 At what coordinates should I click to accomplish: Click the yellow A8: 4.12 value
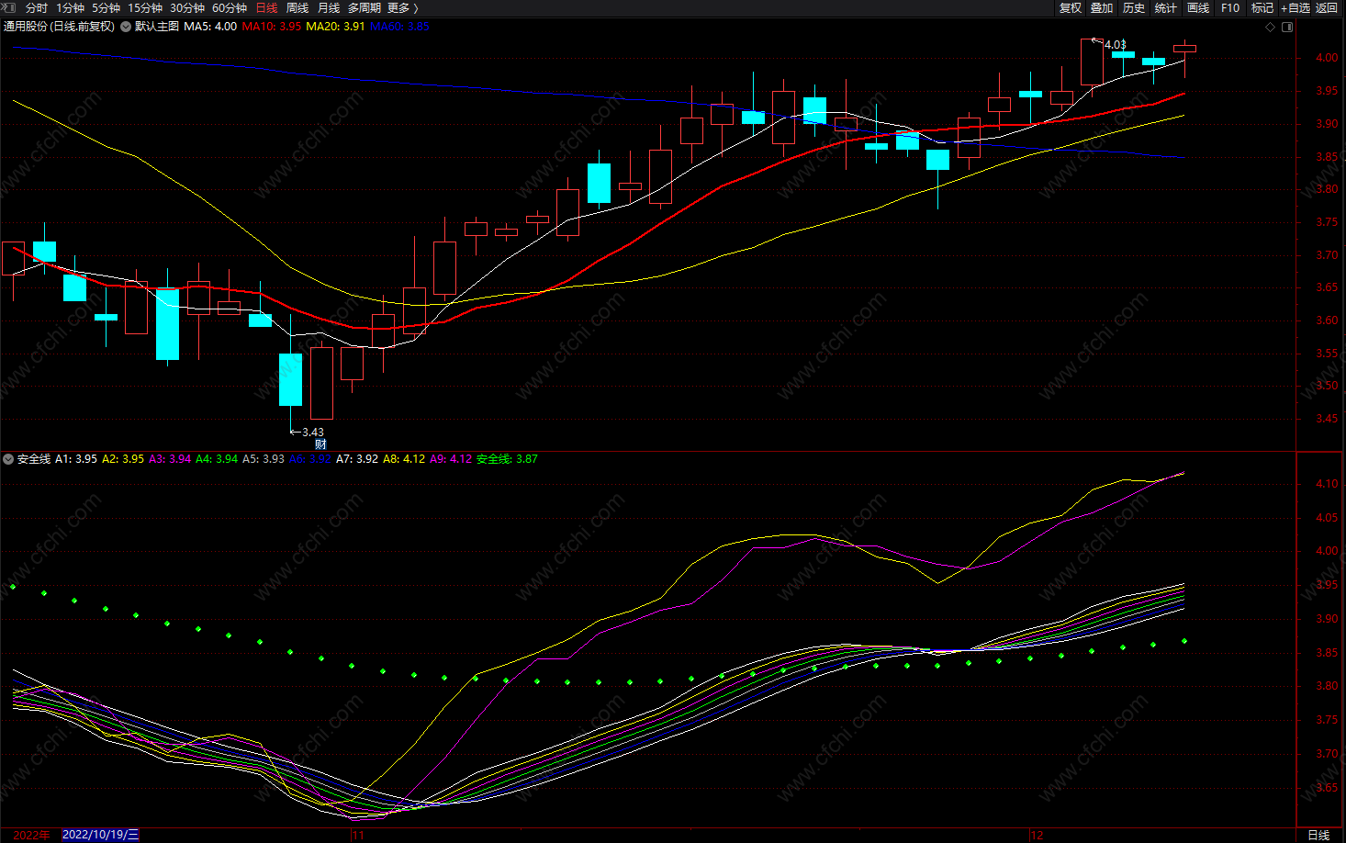(x=404, y=459)
